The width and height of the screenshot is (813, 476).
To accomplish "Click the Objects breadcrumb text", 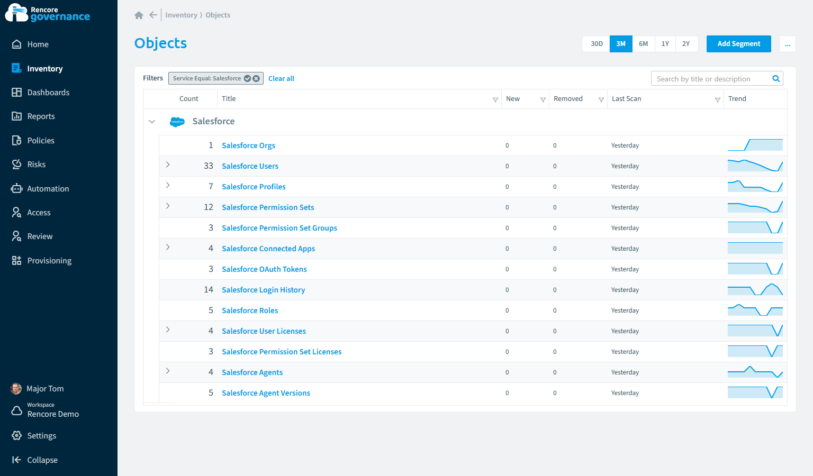I will (x=218, y=15).
